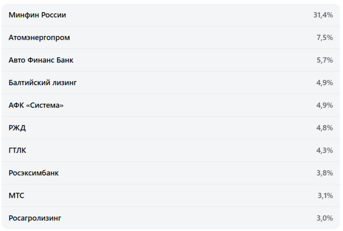Select the Росэксимбанк row label
Image resolution: width=343 pixels, height=231 pixels.
[x=33, y=173]
